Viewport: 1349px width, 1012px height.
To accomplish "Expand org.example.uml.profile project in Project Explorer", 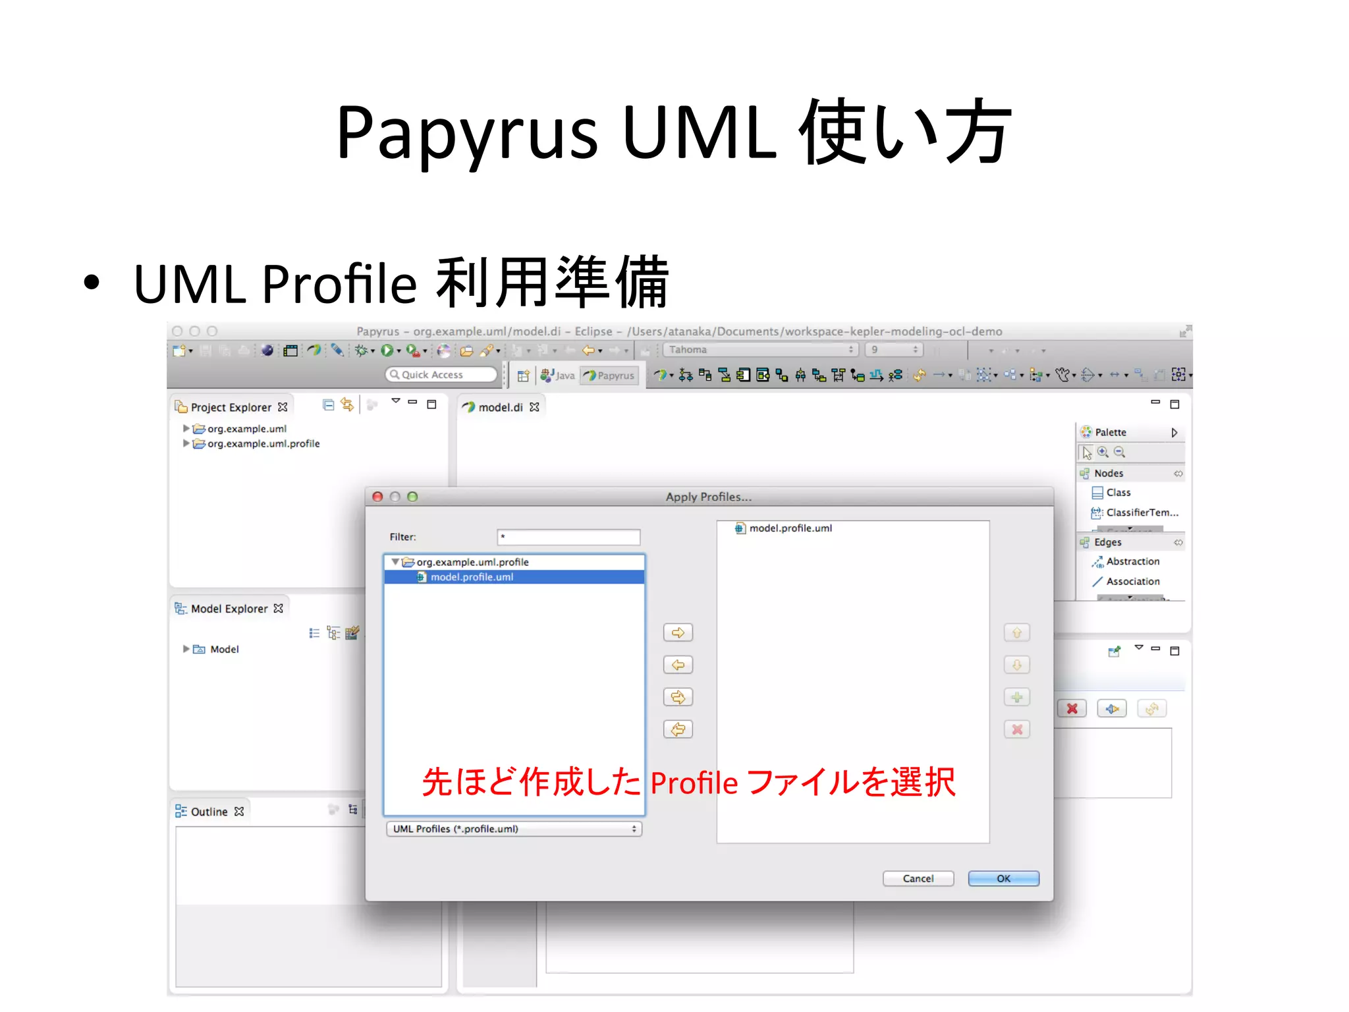I will (186, 443).
